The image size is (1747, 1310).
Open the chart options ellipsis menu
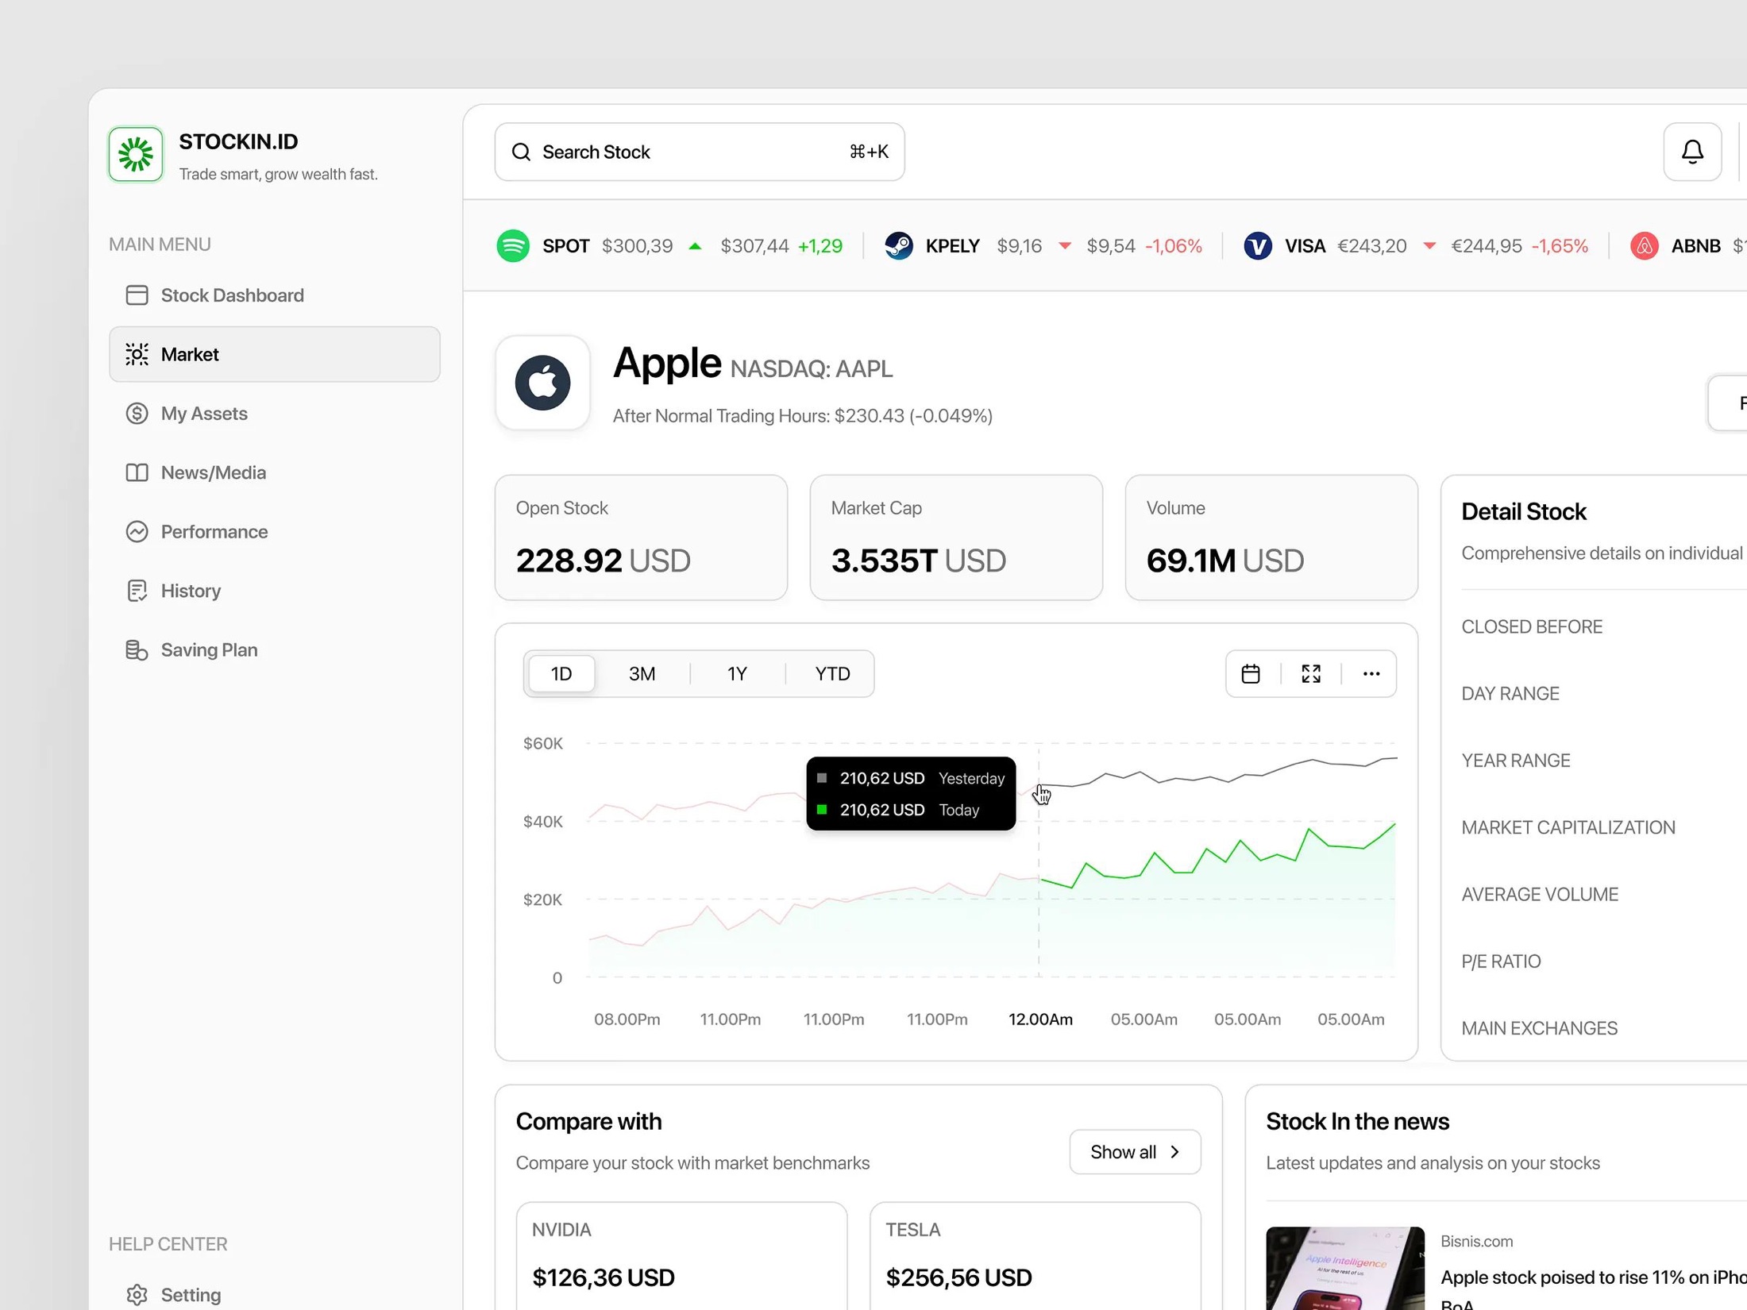[x=1371, y=673]
